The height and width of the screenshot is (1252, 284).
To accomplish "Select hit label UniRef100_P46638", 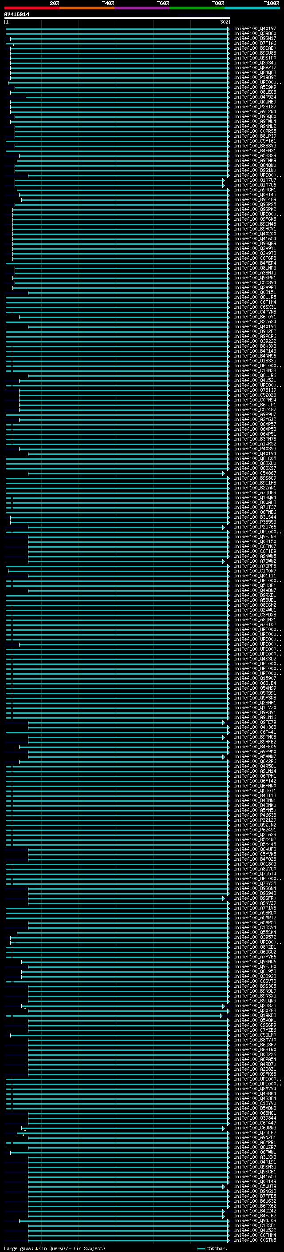I will point(255,815).
